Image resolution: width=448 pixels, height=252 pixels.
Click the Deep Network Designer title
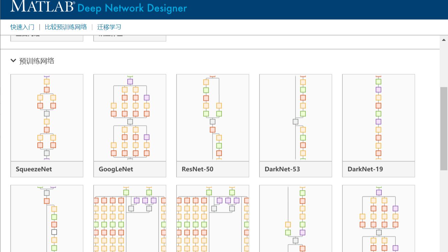[x=132, y=8]
